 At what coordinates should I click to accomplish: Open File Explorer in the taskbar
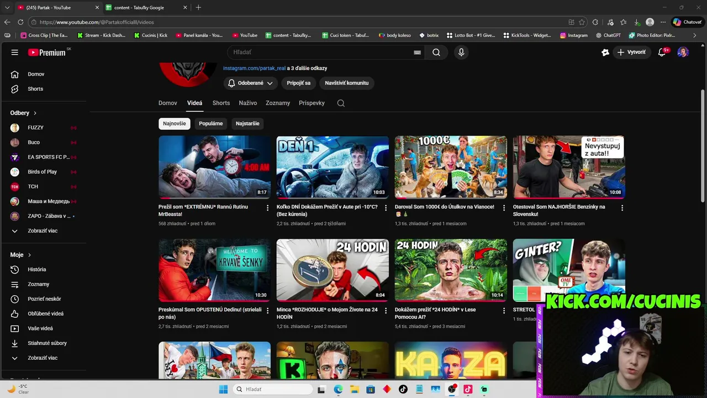point(354,389)
